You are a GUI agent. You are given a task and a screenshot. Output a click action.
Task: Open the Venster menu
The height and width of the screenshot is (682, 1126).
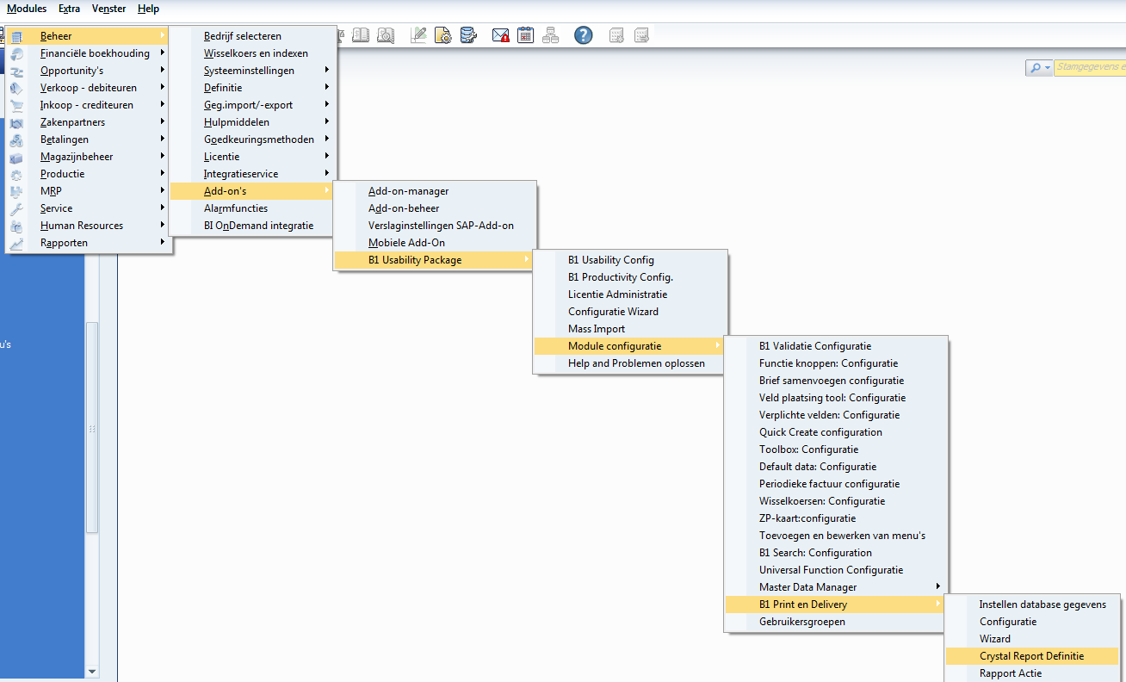point(109,9)
